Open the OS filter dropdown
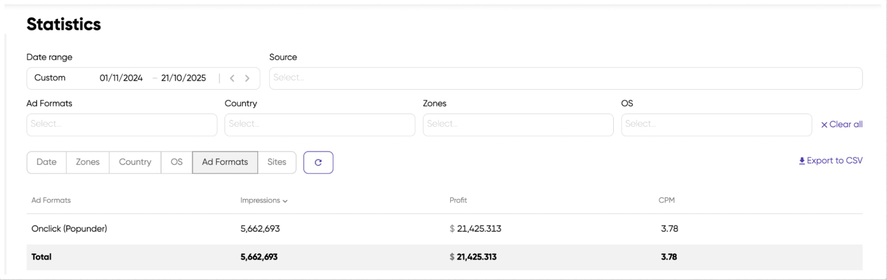Screen dimensions: 887x280 coord(716,124)
